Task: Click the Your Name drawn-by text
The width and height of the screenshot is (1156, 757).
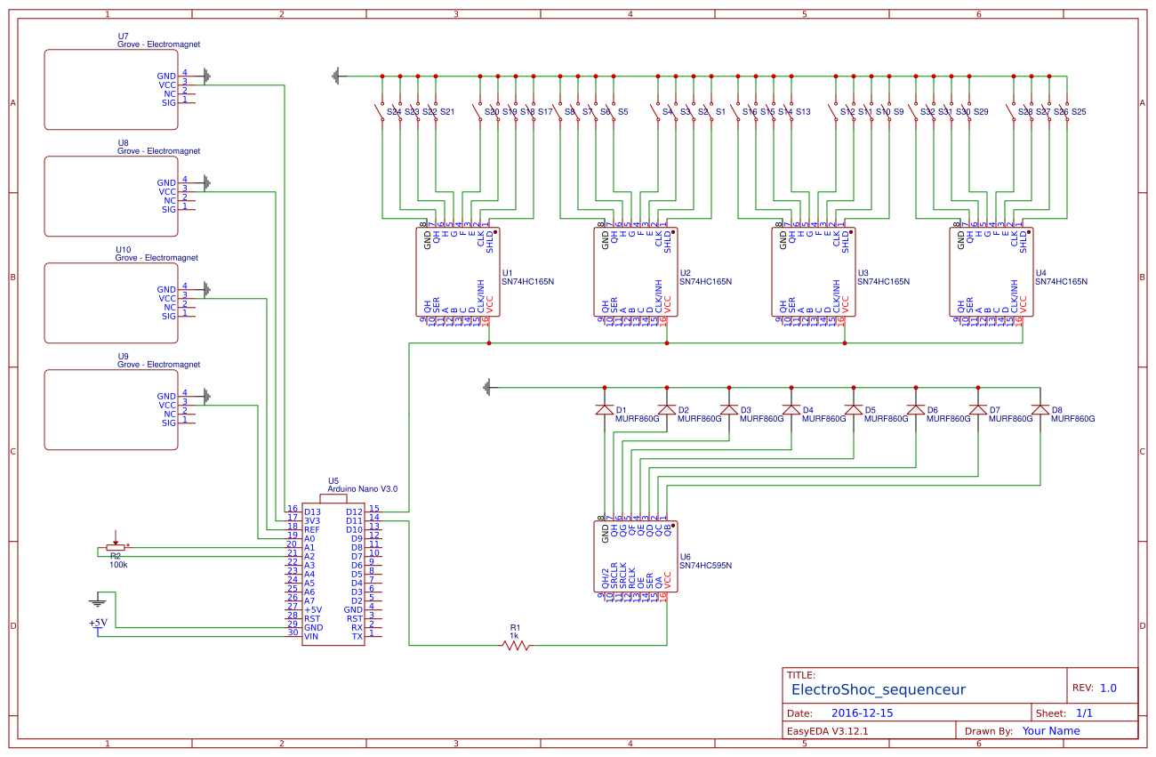Action: point(1051,730)
